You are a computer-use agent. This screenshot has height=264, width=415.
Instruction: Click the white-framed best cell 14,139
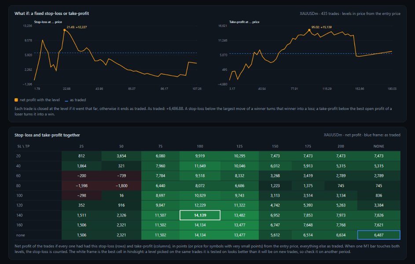tap(200, 215)
